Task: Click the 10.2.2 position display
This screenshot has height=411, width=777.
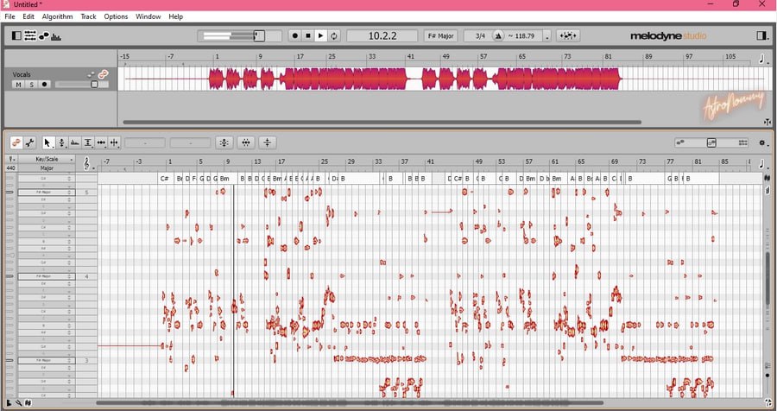Action: coord(382,35)
